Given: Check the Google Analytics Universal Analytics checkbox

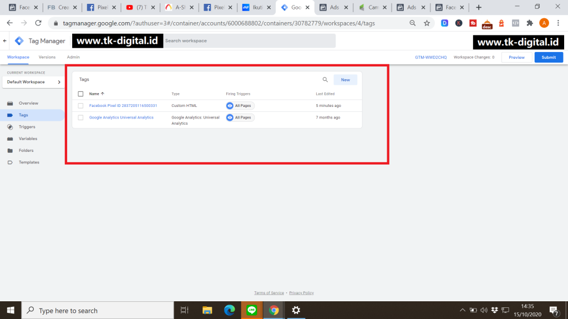Looking at the screenshot, I should point(80,117).
